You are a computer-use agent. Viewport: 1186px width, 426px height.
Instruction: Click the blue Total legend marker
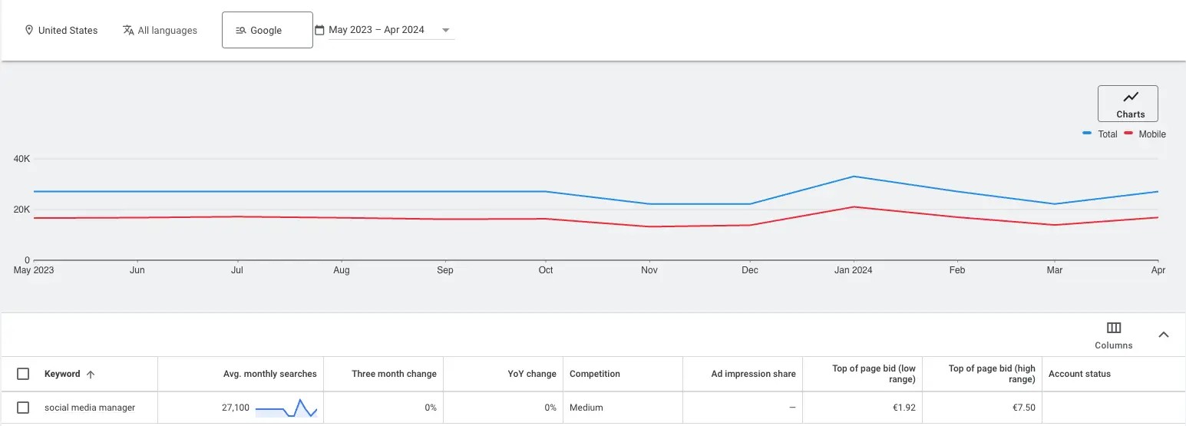pyautogui.click(x=1087, y=134)
